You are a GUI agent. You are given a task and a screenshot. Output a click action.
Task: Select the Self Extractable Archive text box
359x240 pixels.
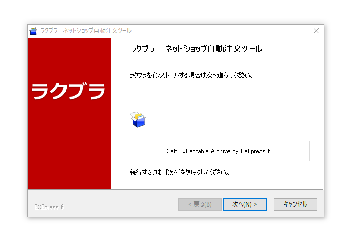[219, 151]
